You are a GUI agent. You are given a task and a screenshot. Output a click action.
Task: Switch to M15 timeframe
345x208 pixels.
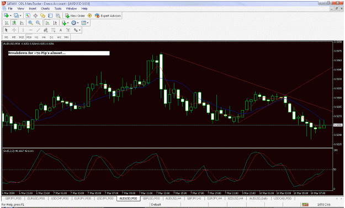pos(22,37)
